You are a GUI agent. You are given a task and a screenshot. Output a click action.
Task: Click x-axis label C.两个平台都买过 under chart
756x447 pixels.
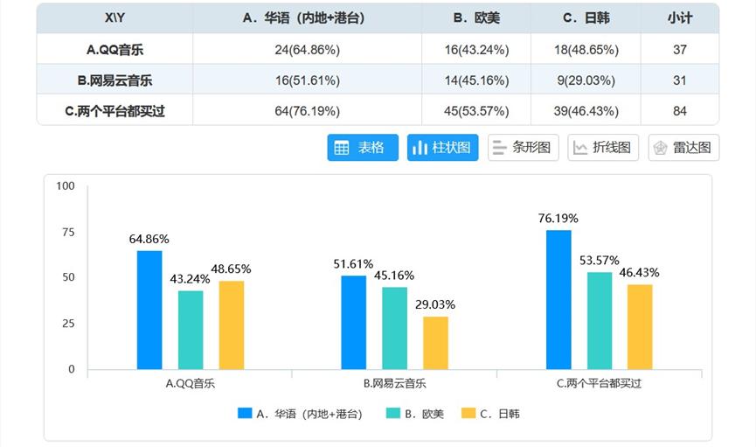coord(599,383)
